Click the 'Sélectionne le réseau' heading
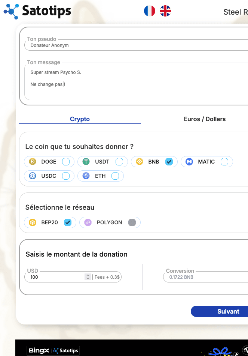 [60, 207]
